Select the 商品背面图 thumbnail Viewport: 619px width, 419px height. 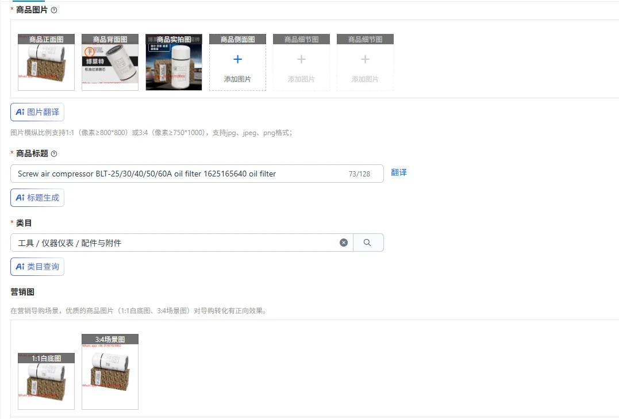coord(110,62)
